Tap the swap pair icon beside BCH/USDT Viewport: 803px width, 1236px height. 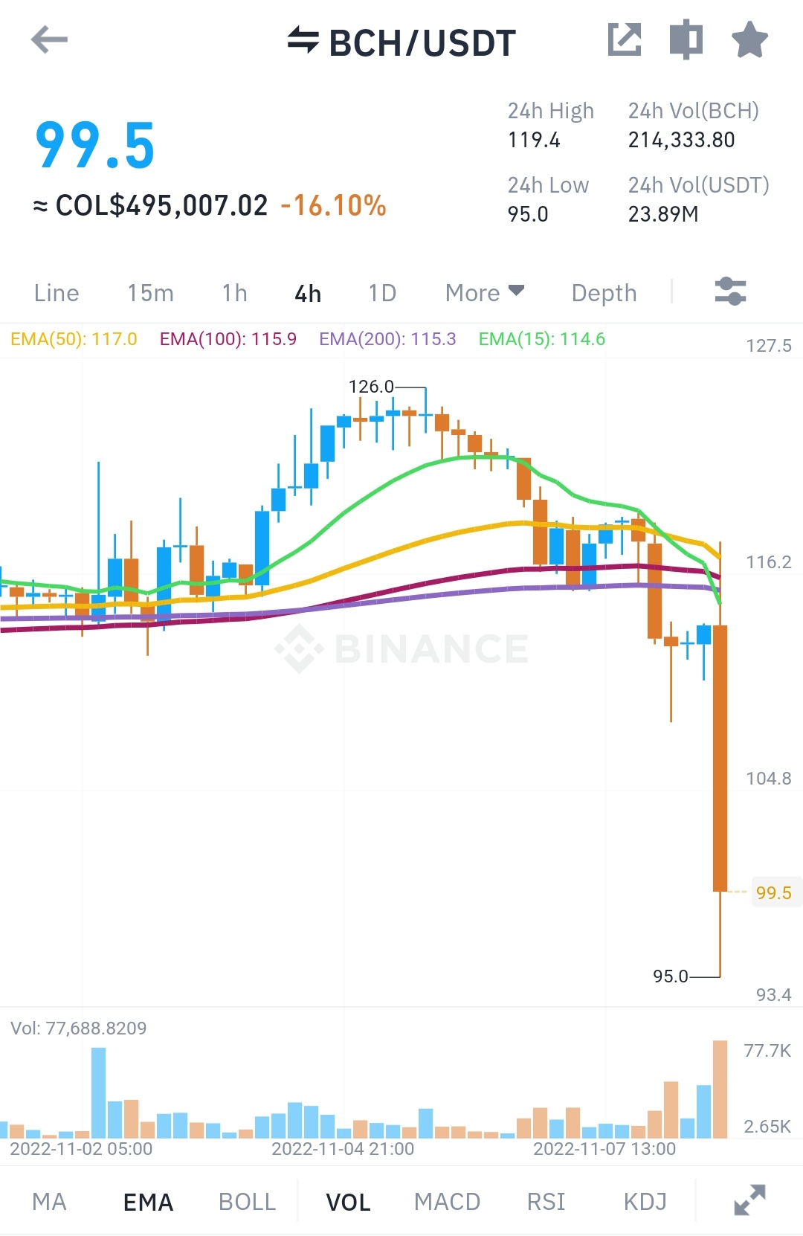point(303,41)
